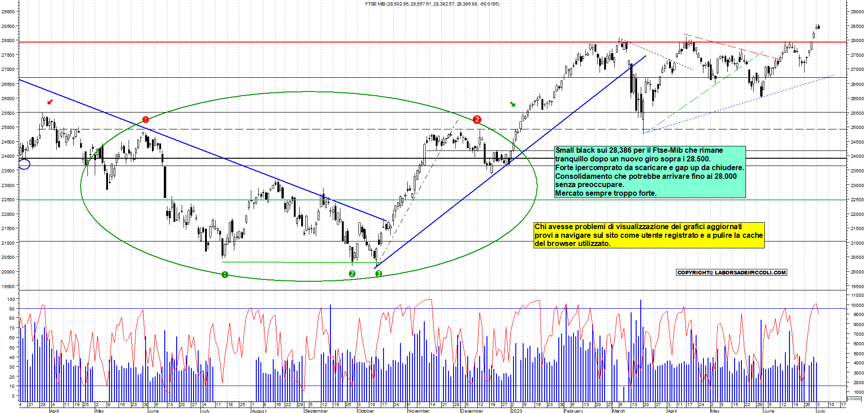Click the green circle marker numbered 3
865x413 pixels.
[378, 274]
